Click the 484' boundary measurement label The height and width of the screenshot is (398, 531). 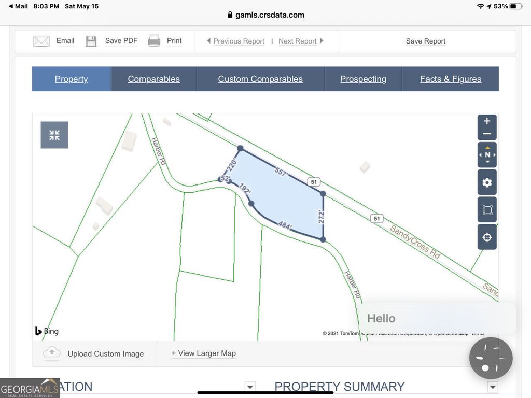tap(285, 225)
